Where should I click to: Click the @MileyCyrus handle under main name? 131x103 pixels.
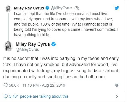pos(27,49)
